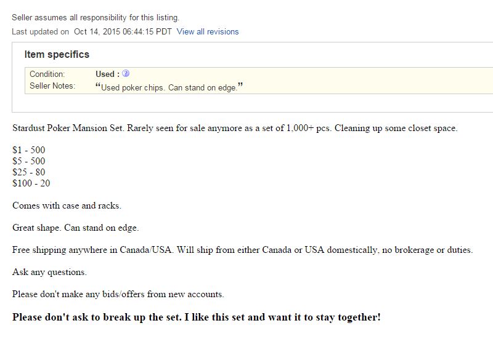Click the seller note quote about poker chips

click(x=169, y=87)
